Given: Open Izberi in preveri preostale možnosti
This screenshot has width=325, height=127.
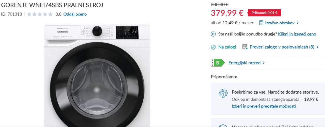Looking at the screenshot, I should click(x=264, y=106).
